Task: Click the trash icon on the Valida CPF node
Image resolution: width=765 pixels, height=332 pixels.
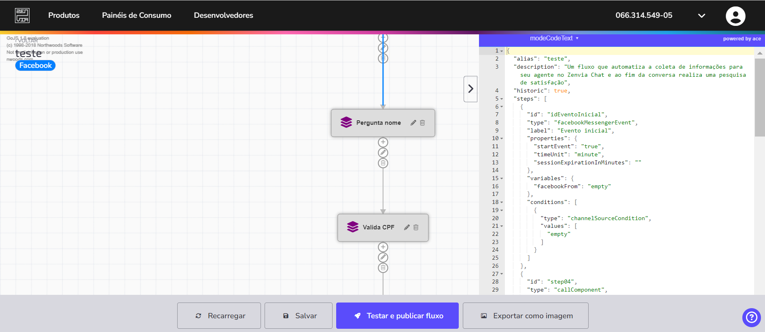Action: [x=416, y=227]
